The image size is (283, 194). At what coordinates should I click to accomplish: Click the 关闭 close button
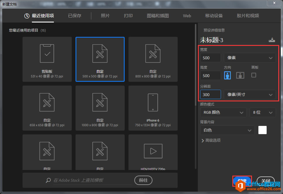tap(266, 181)
